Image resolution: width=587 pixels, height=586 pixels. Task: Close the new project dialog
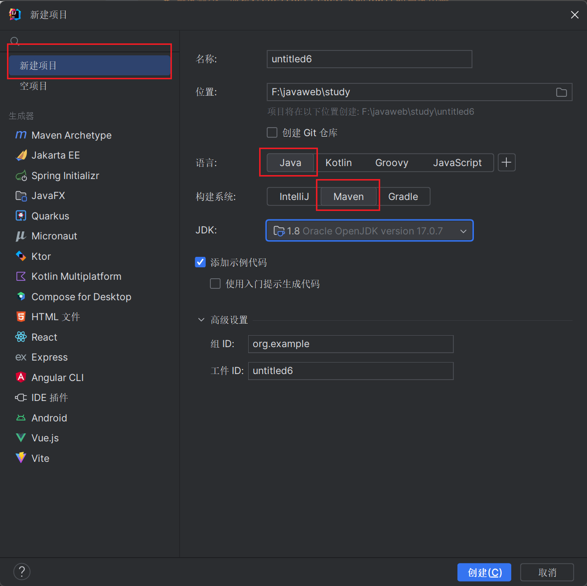click(575, 14)
